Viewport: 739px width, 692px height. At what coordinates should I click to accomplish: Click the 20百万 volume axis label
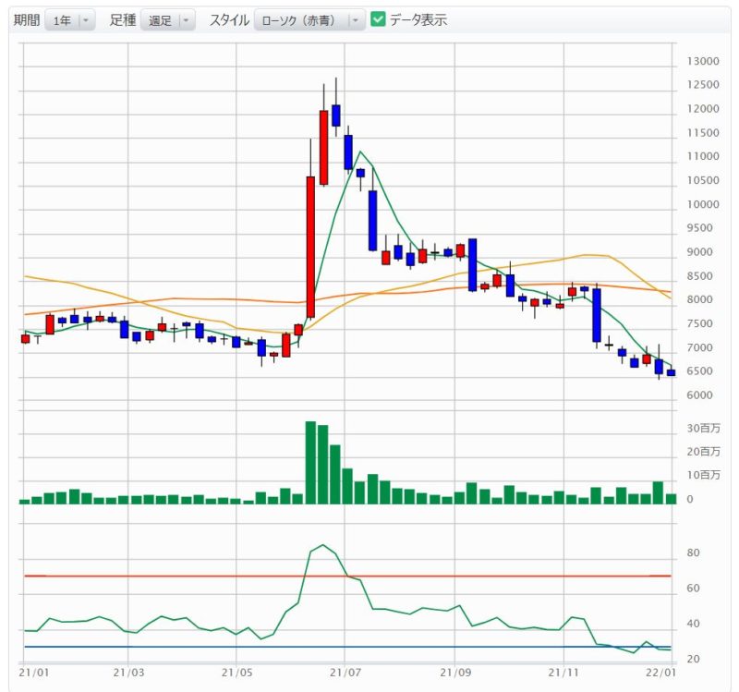pyautogui.click(x=703, y=452)
